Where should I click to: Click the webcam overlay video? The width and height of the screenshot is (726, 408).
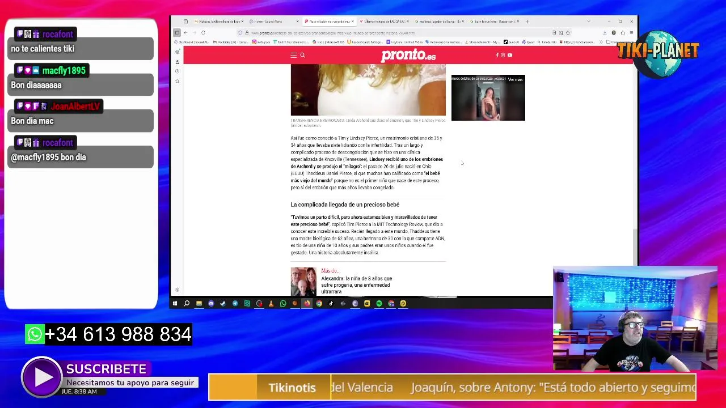[635, 318]
